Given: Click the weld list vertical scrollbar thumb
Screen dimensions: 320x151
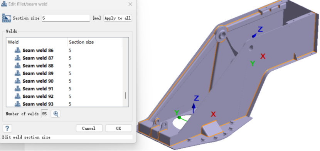Looking at the screenshot, I should pyautogui.click(x=126, y=95).
